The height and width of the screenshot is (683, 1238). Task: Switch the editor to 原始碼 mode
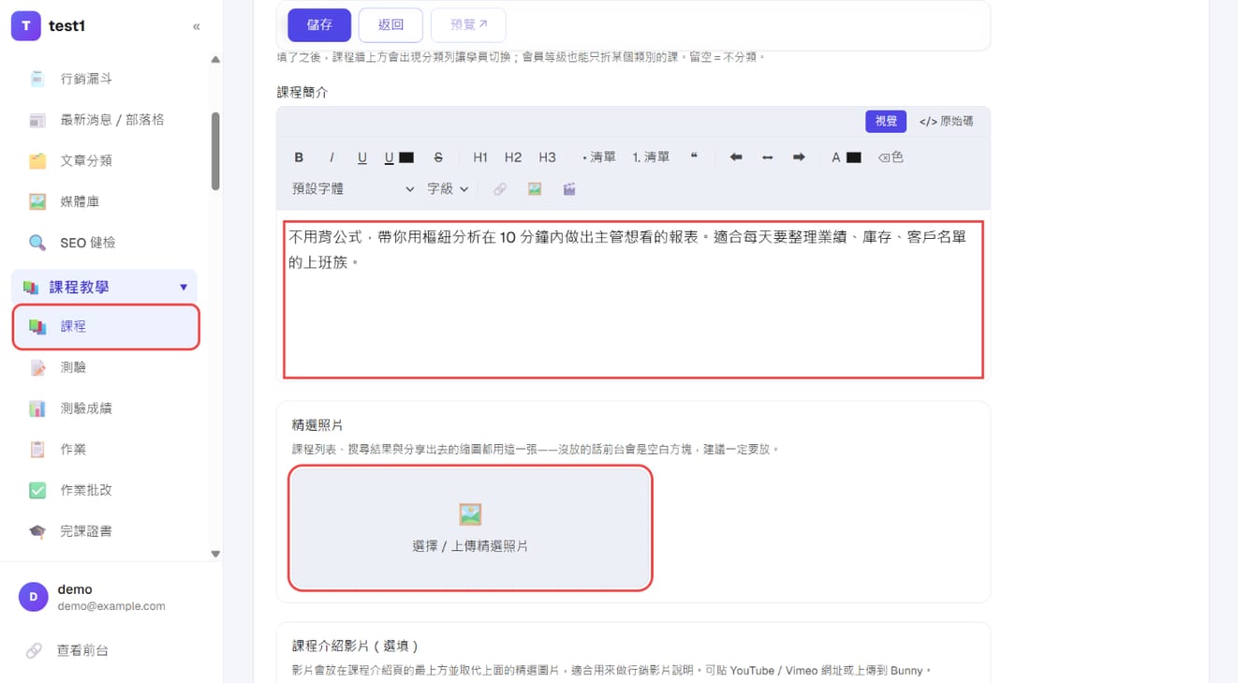click(946, 121)
